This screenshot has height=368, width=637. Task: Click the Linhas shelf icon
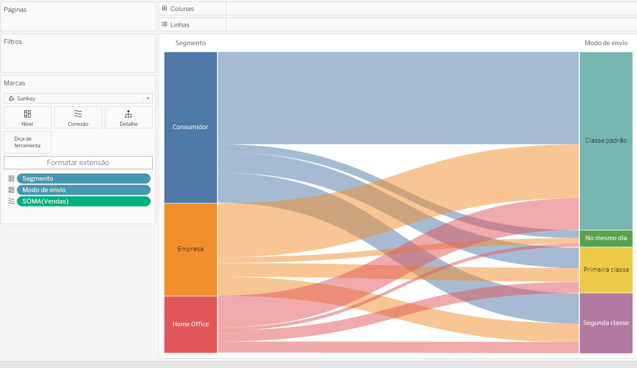click(165, 24)
